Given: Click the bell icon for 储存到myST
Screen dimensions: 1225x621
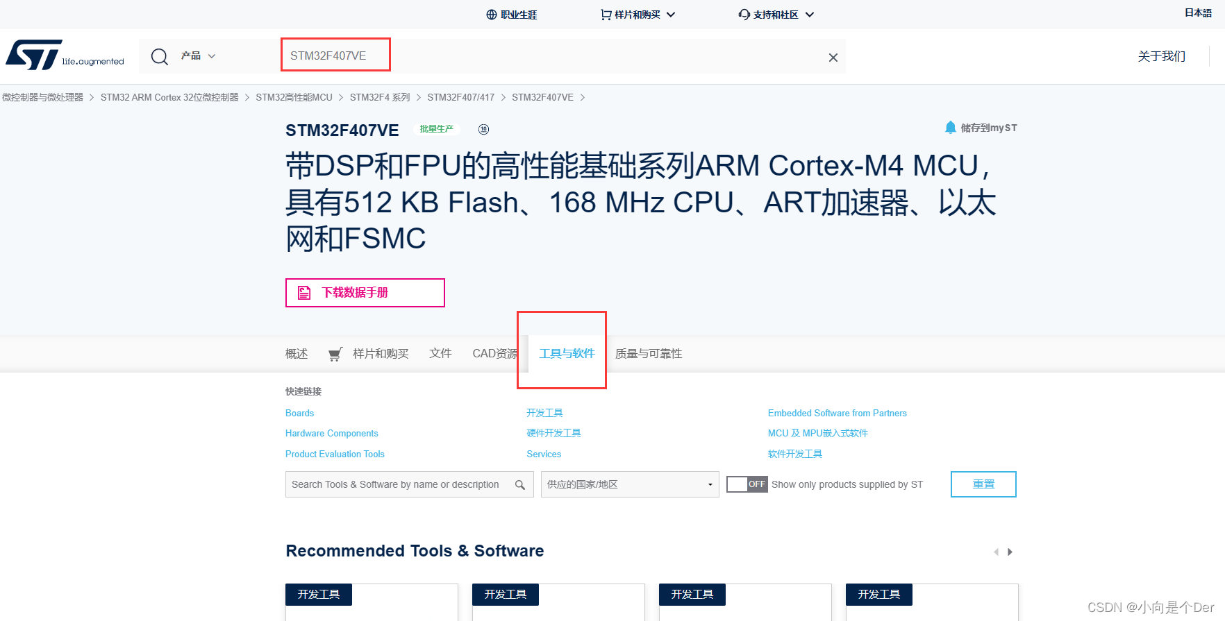Looking at the screenshot, I should [x=951, y=128].
